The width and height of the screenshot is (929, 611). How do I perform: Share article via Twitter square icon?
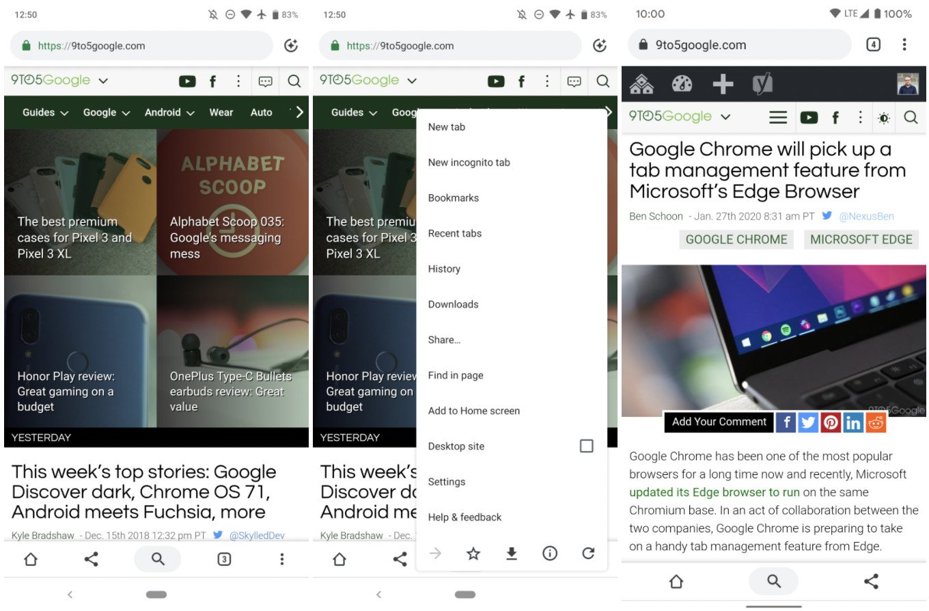point(808,422)
